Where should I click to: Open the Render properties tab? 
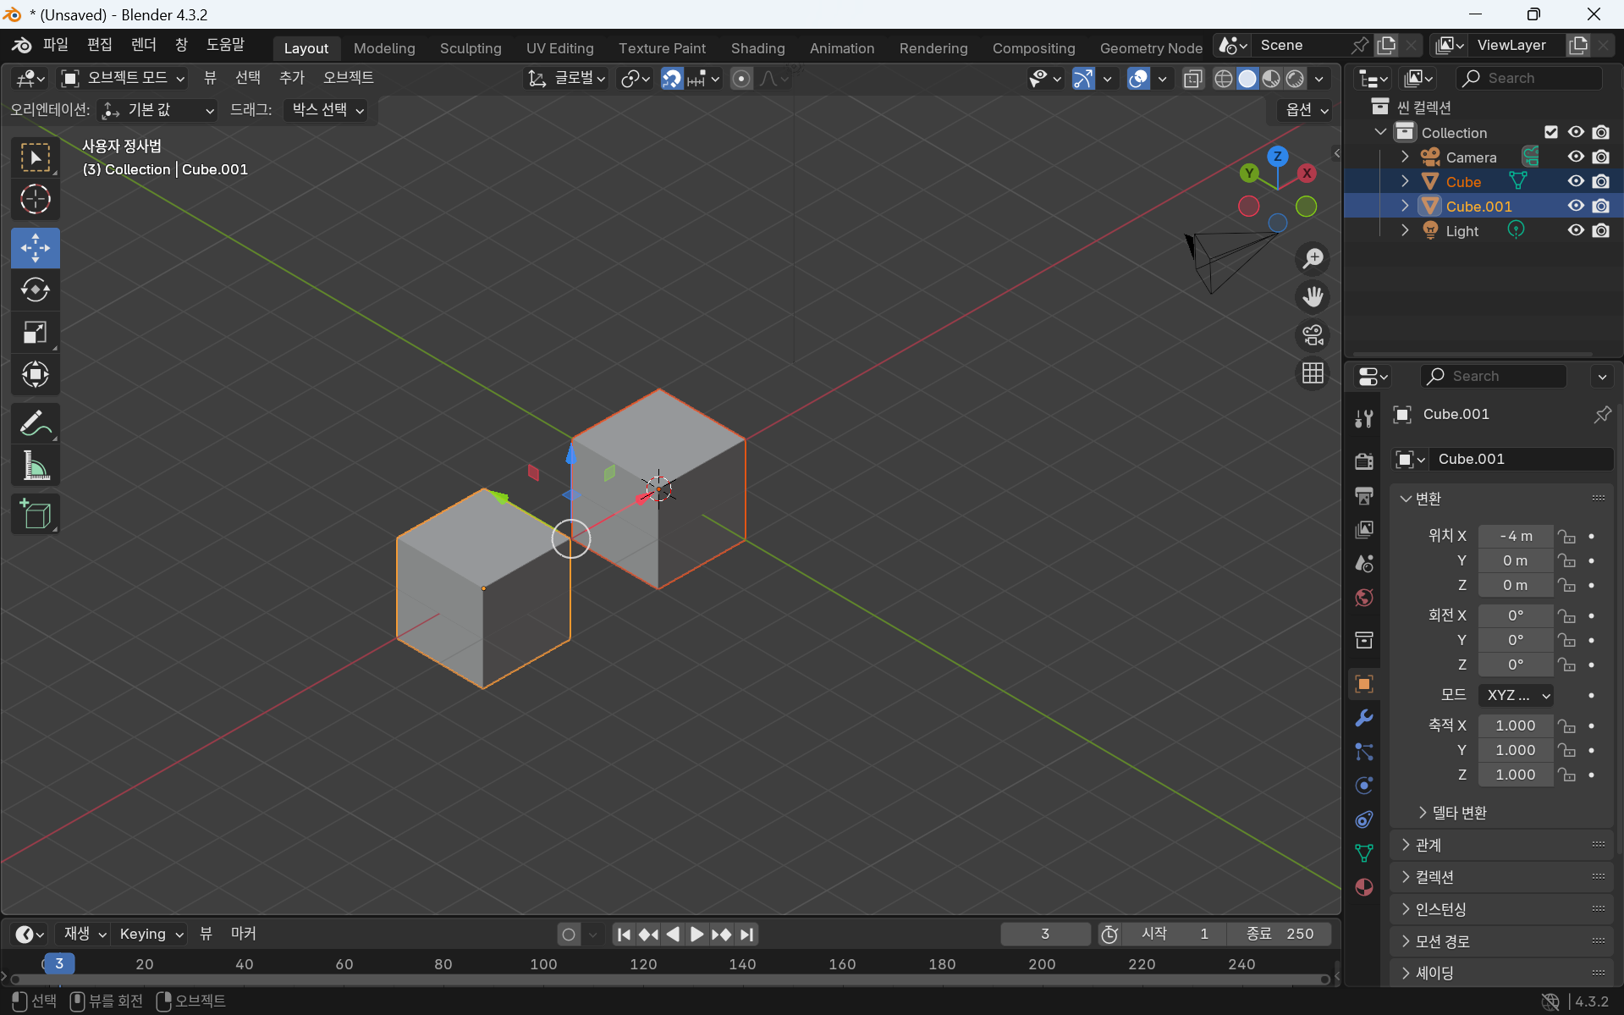pos(1363,461)
